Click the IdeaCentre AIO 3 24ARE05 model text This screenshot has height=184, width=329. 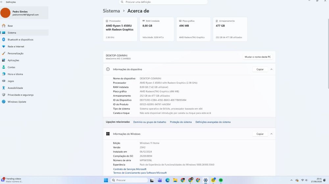click(118, 59)
